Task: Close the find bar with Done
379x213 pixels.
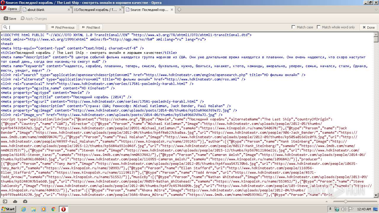Action: (368, 27)
